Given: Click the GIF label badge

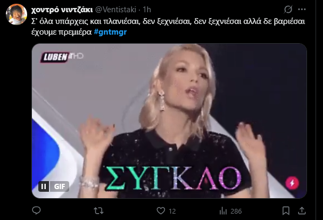Looking at the screenshot, I should coord(60,186).
